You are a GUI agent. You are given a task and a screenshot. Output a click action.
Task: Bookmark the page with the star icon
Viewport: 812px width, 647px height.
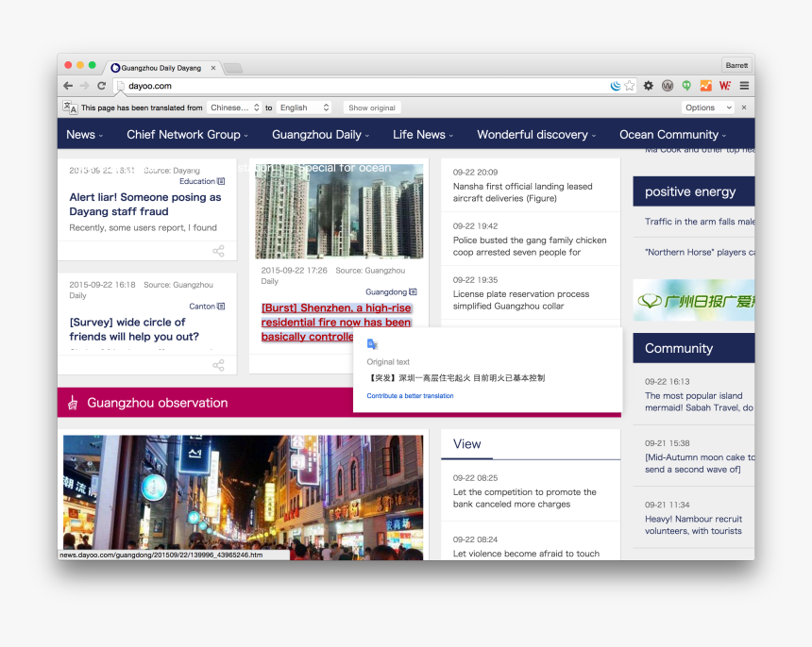point(629,86)
